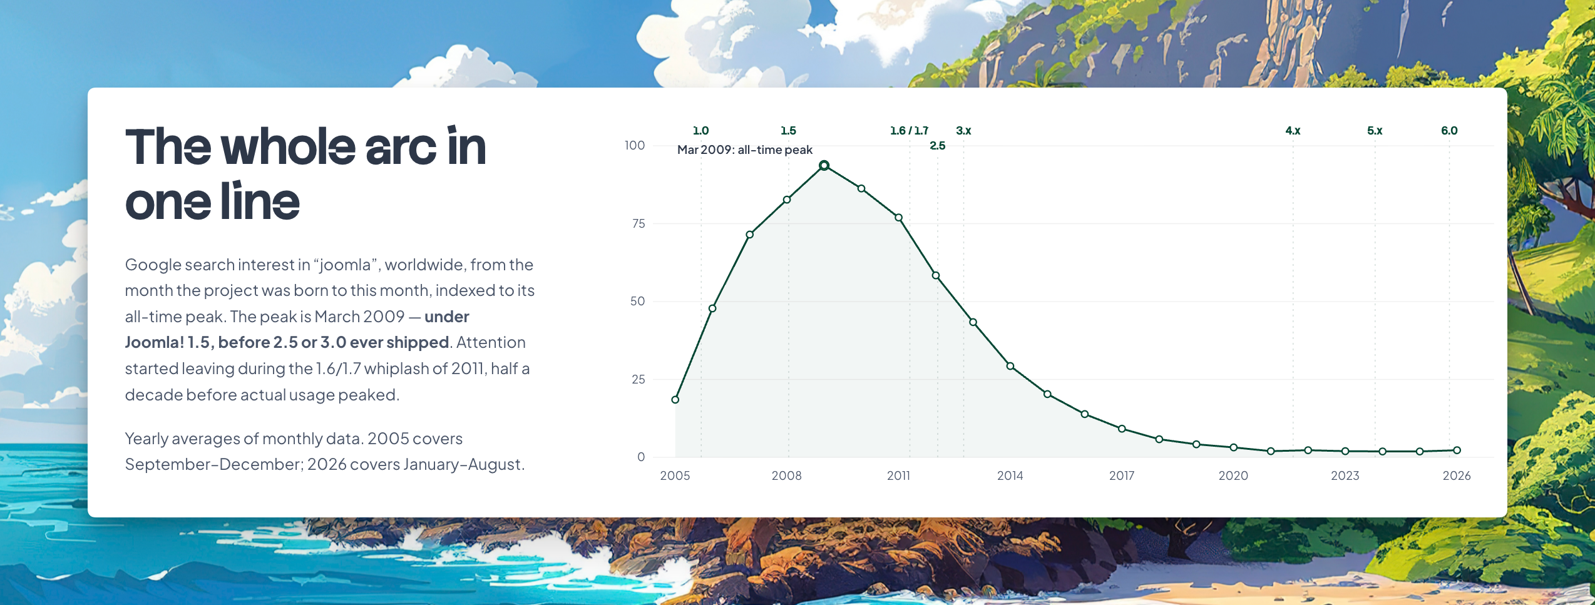Click the '1.5' version marker label
This screenshot has width=1595, height=605.
click(788, 131)
